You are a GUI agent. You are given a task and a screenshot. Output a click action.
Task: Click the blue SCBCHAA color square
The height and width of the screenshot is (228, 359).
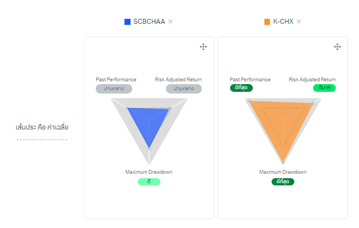click(x=127, y=22)
